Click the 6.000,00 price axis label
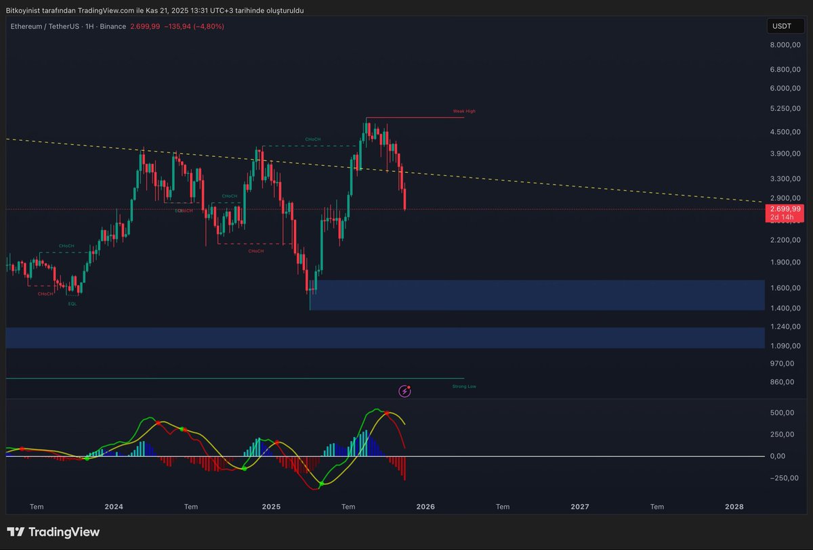This screenshot has width=813, height=550. (785, 89)
